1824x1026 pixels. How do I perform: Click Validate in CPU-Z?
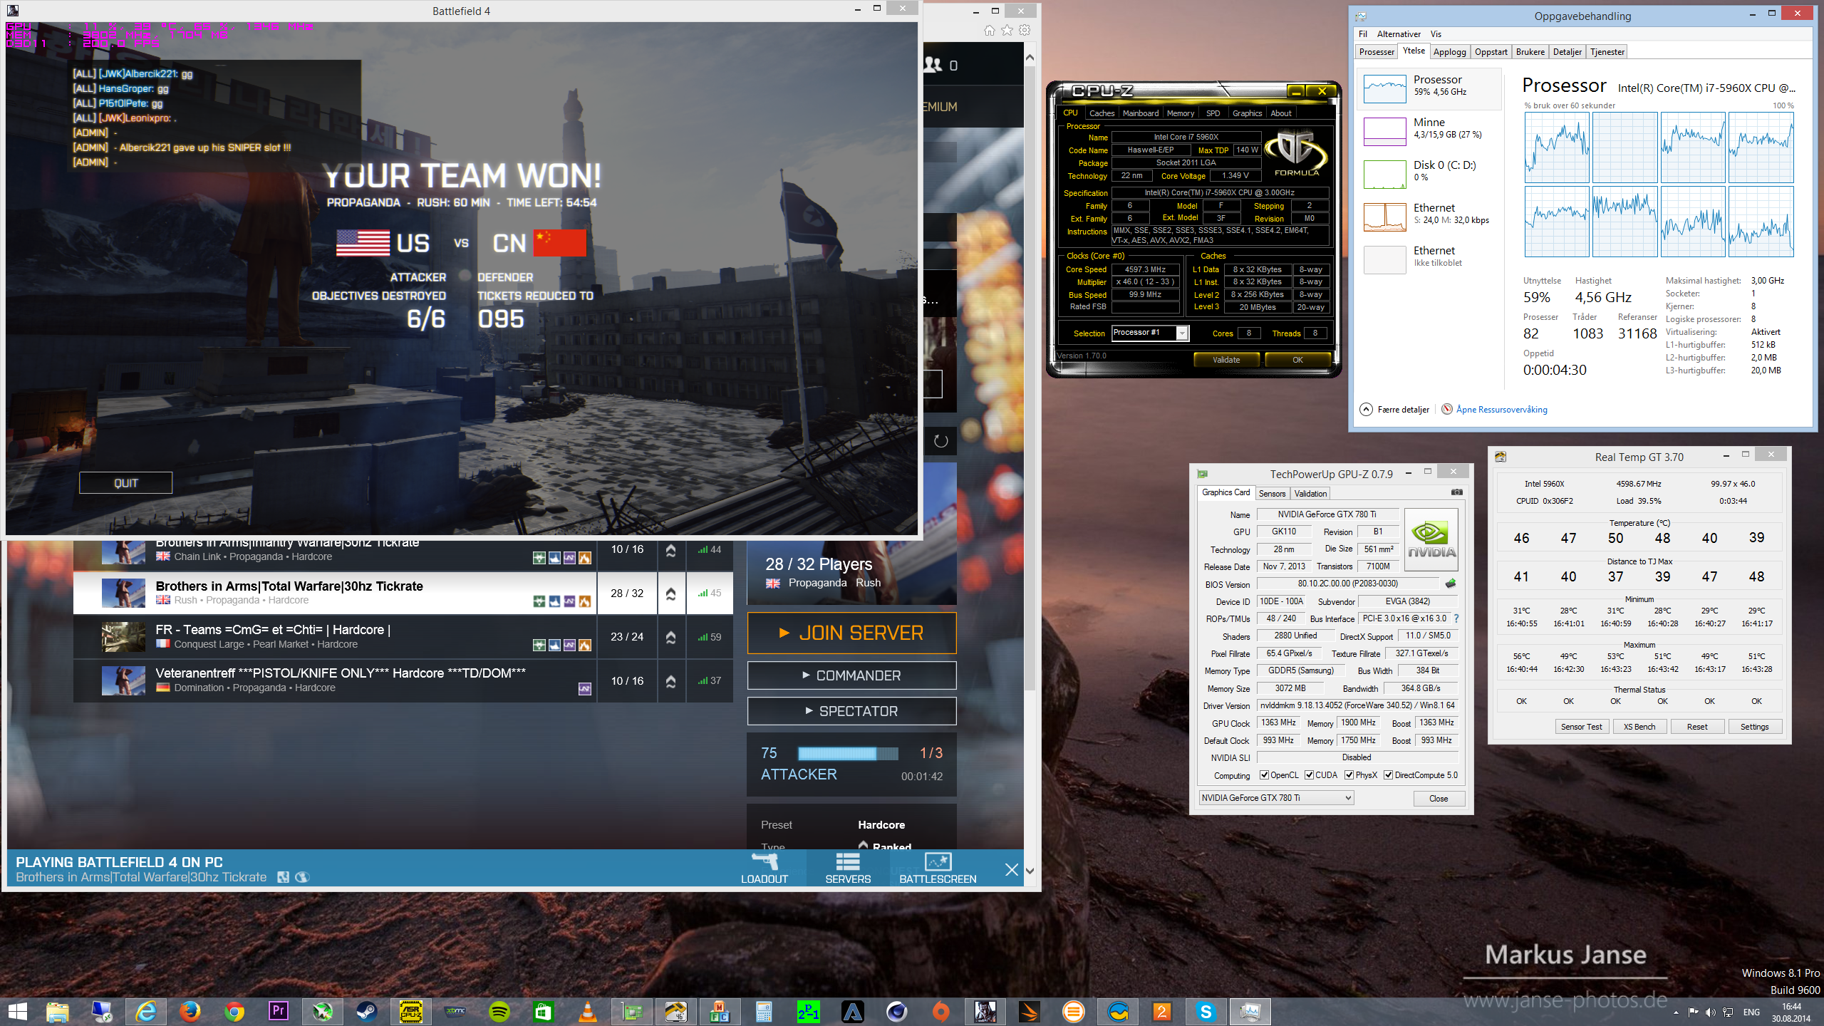coord(1226,360)
